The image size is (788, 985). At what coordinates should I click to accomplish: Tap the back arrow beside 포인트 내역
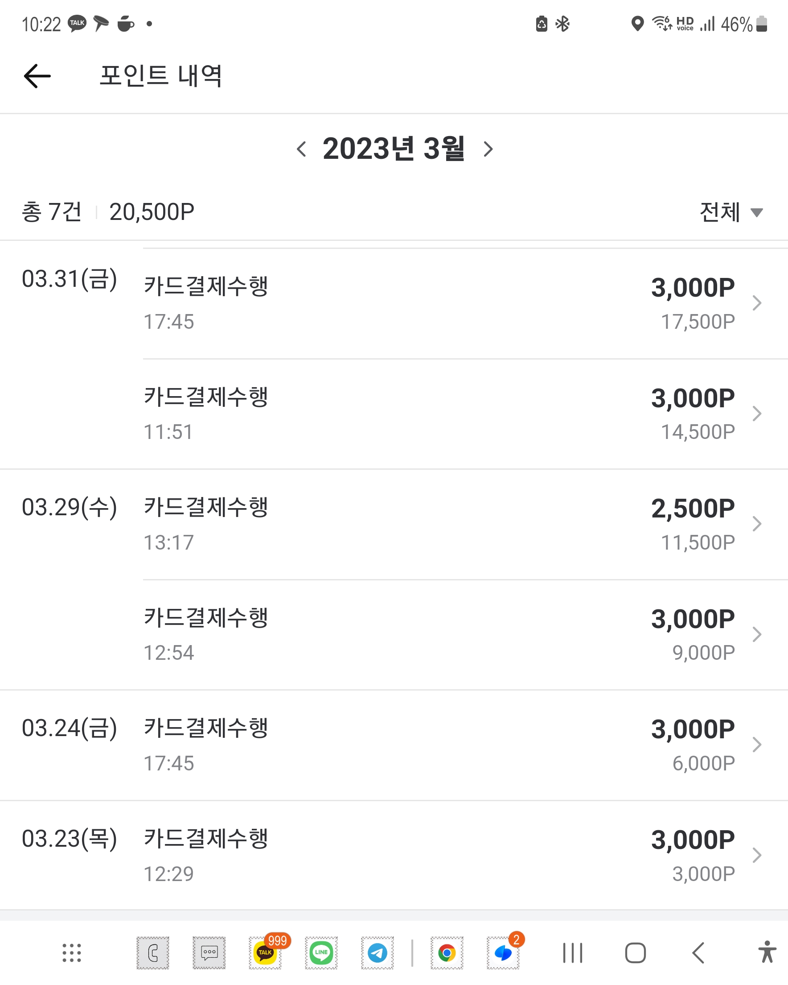(37, 76)
